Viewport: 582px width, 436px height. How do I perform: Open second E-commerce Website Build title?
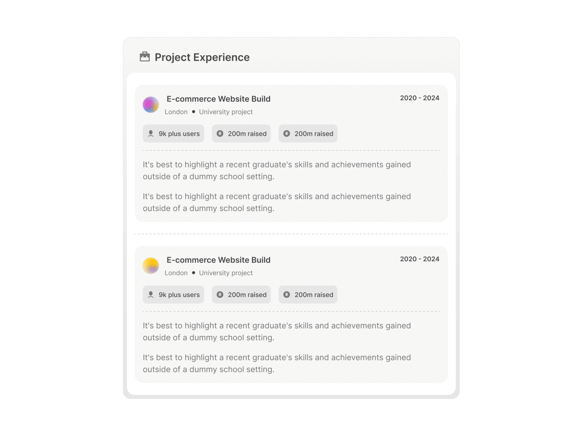(x=218, y=260)
